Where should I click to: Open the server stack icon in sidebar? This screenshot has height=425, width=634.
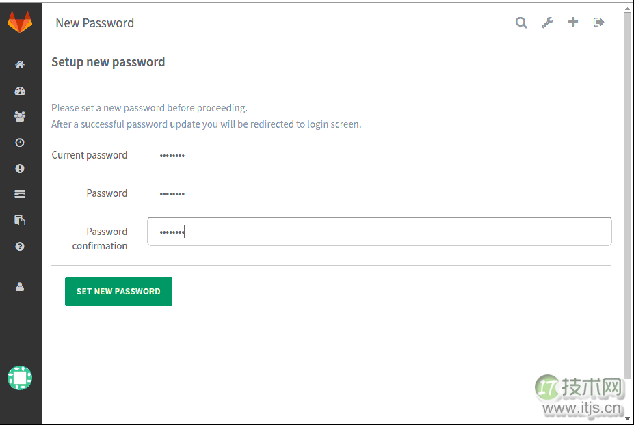[x=20, y=194]
